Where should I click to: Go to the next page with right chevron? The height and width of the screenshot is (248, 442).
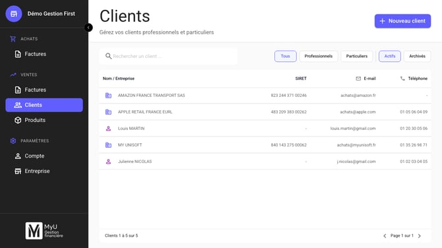click(419, 235)
